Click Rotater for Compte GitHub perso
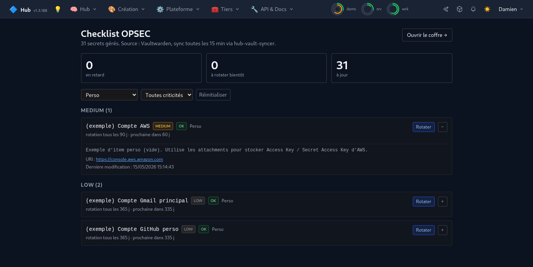 [x=423, y=230]
